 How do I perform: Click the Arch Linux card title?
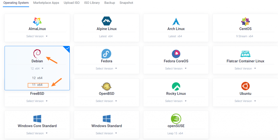[176, 29]
